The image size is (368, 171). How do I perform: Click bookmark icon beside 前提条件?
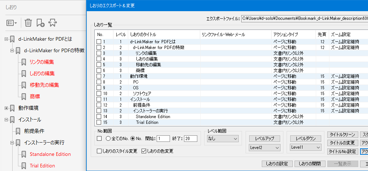(18, 131)
